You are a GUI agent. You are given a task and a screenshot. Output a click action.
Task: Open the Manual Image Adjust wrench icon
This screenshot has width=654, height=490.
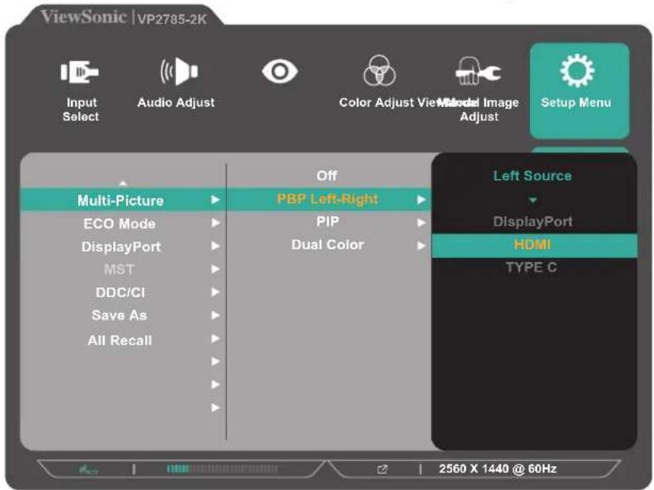tap(478, 71)
